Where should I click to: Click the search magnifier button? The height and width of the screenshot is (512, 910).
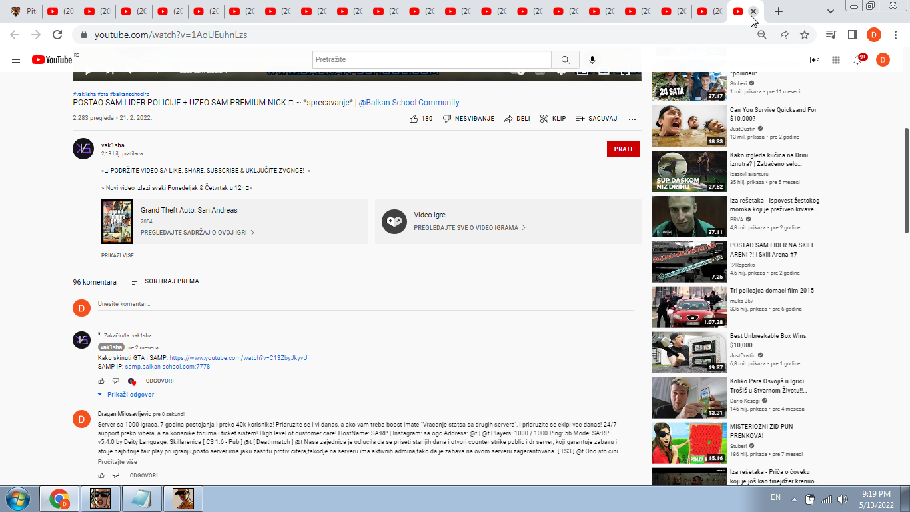coord(565,60)
